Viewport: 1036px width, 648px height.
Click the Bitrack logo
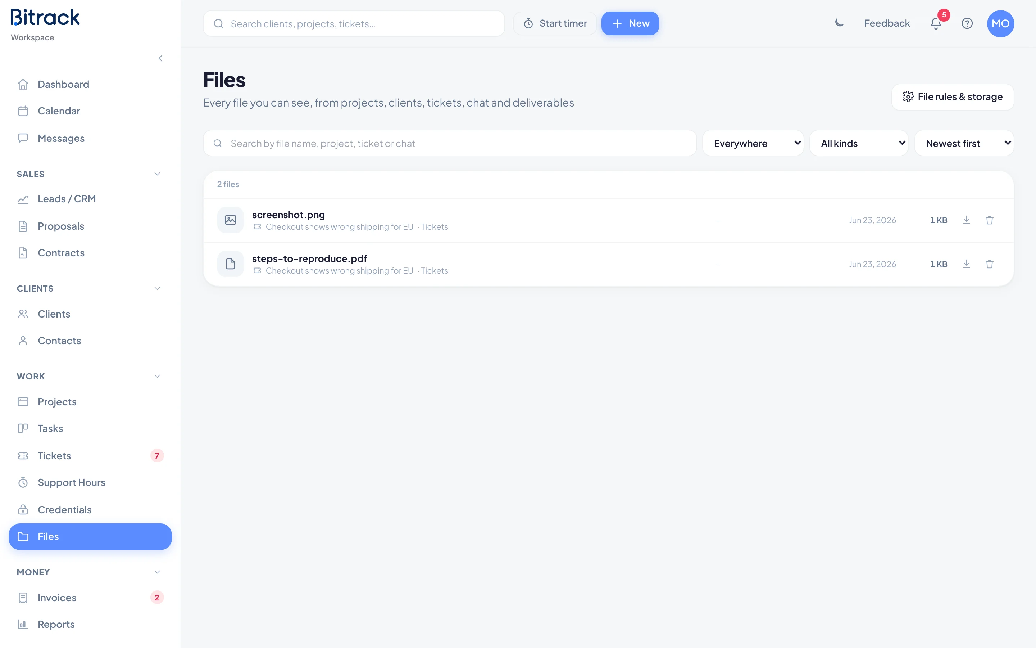(45, 18)
